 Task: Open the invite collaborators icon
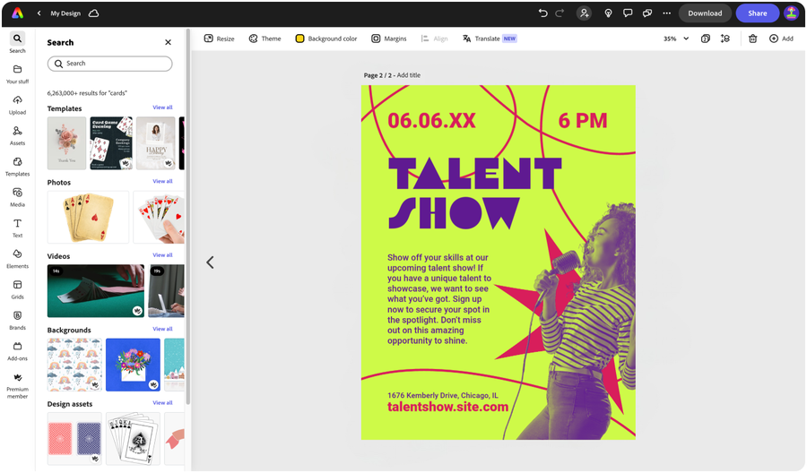584,13
